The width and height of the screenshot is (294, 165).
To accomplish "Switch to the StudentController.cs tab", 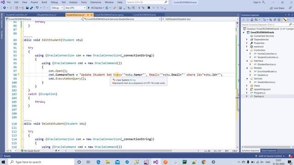I will pyautogui.click(x=17, y=15).
